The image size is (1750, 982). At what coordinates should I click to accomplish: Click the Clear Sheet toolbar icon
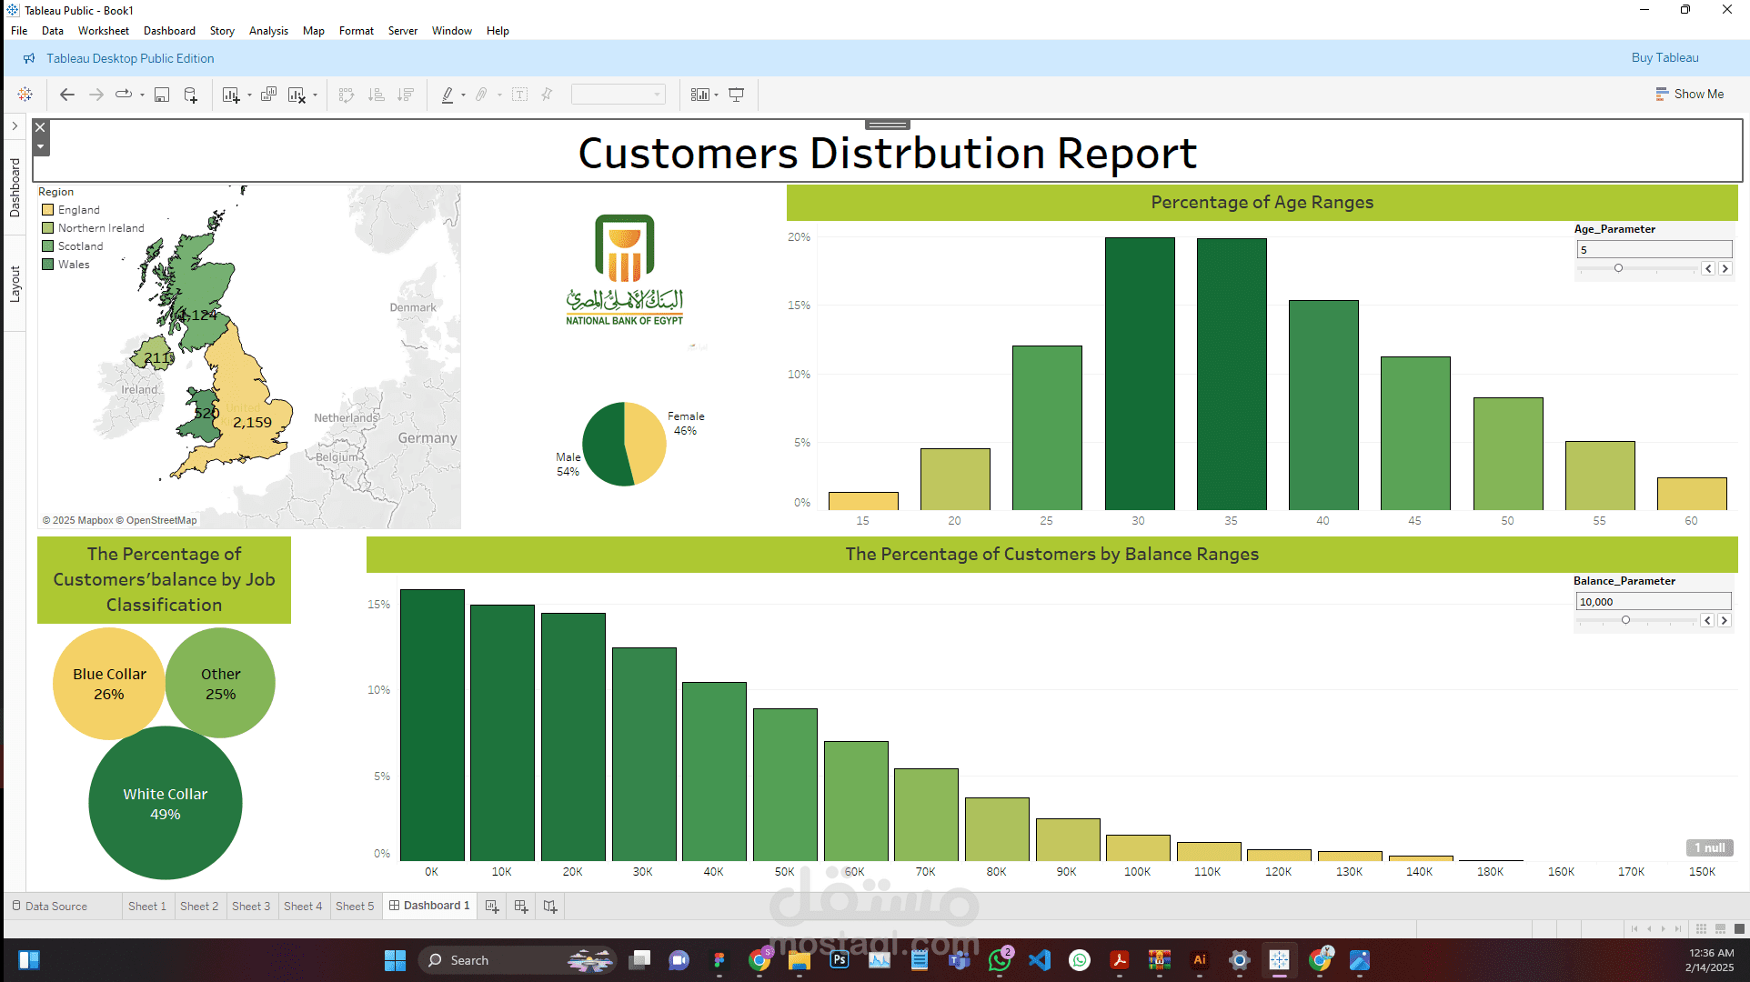click(x=297, y=95)
